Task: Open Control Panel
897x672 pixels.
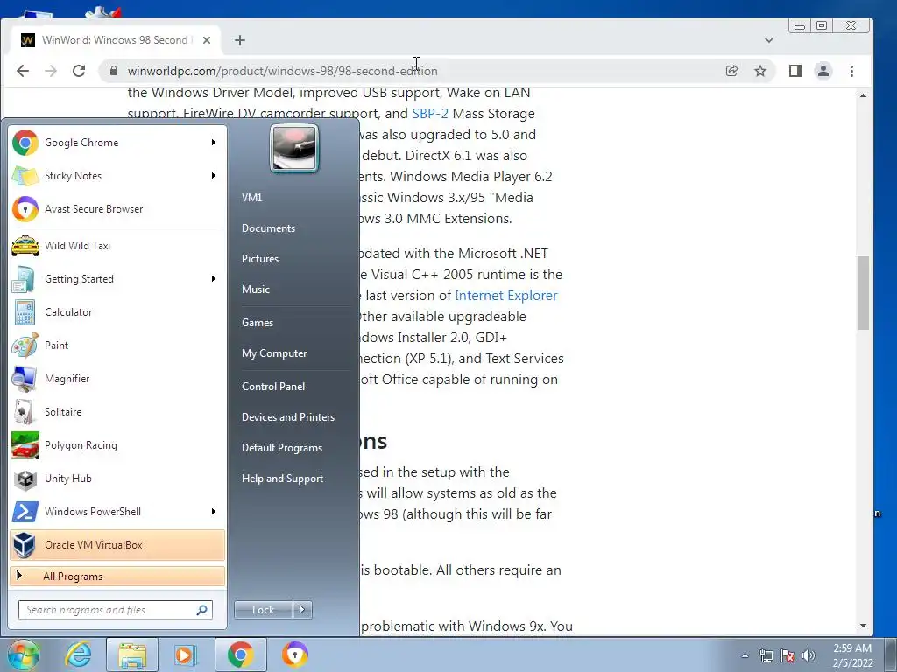Action: [273, 387]
